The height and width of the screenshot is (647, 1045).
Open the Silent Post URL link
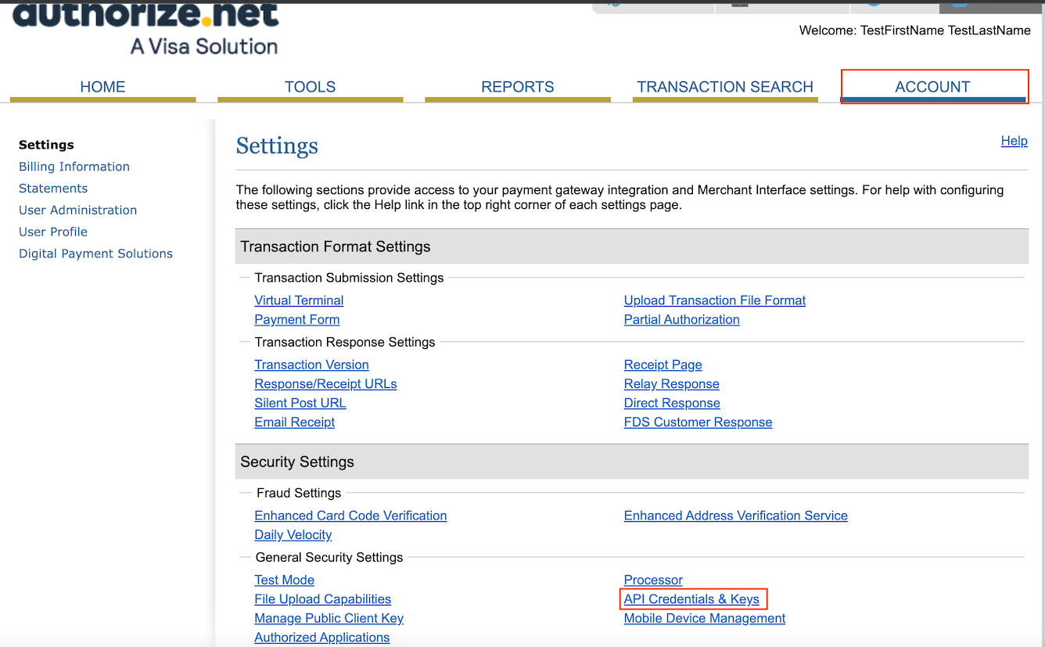(x=300, y=403)
